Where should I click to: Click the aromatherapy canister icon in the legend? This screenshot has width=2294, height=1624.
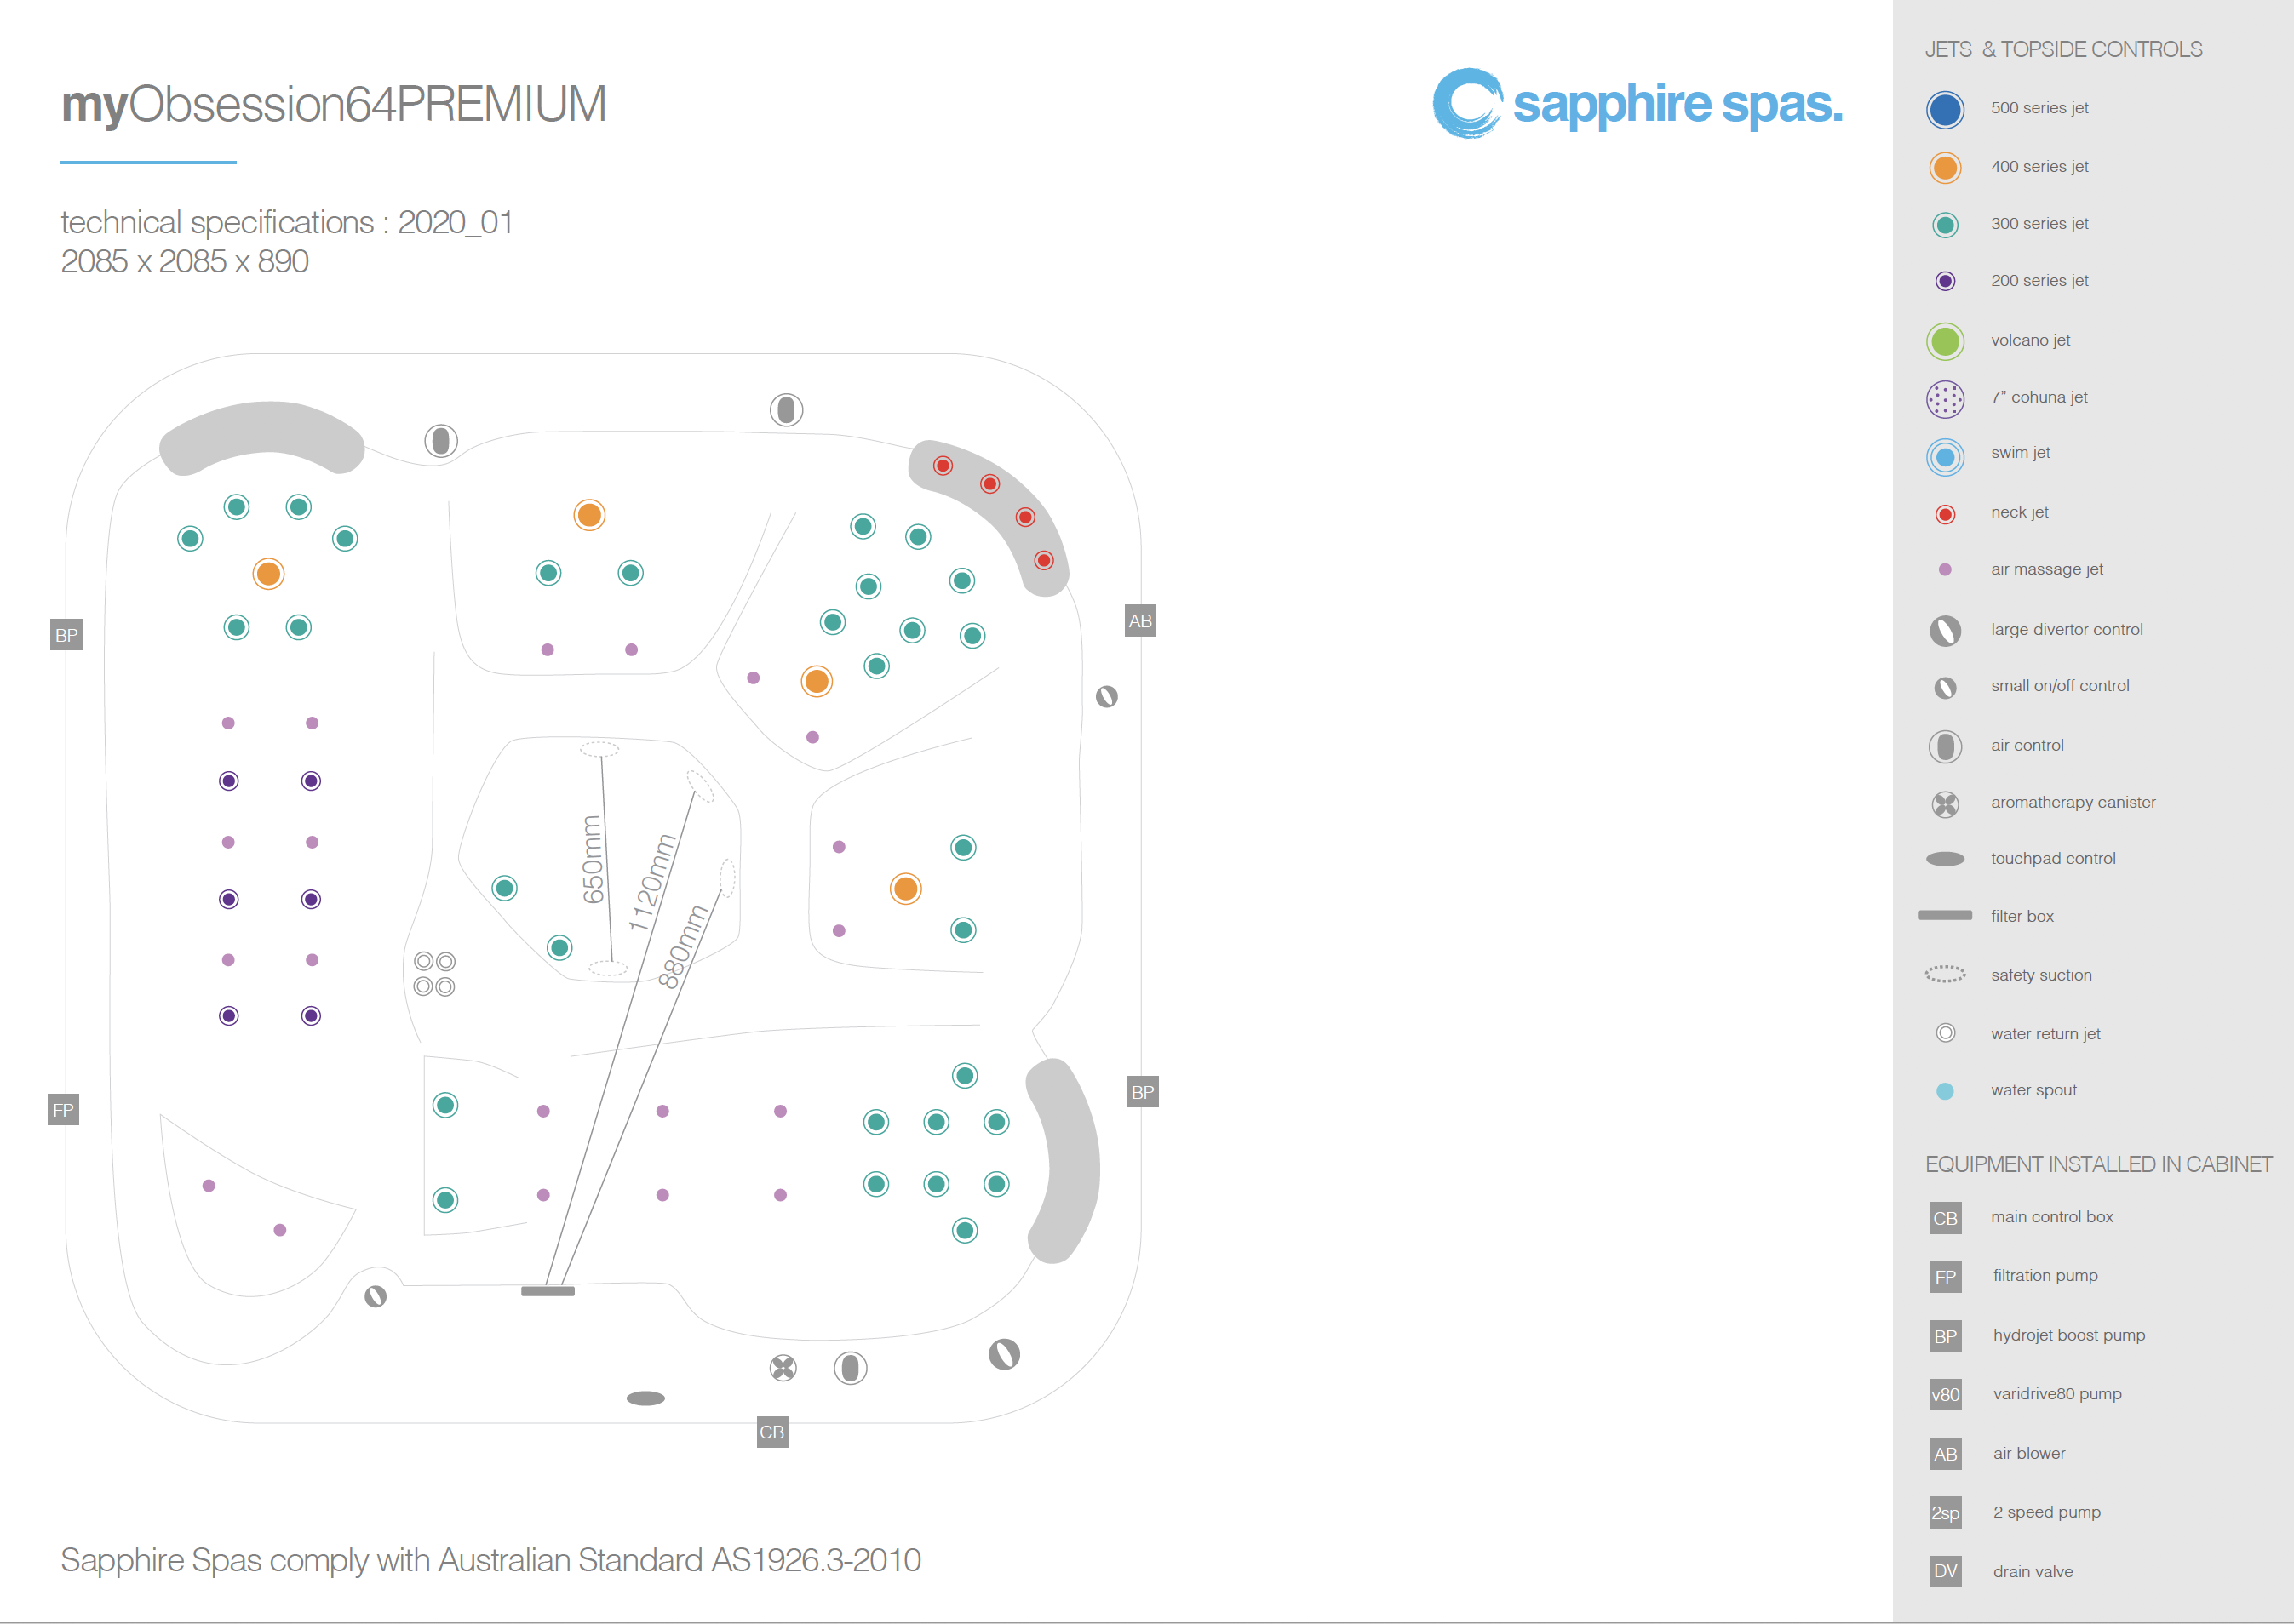1944,804
